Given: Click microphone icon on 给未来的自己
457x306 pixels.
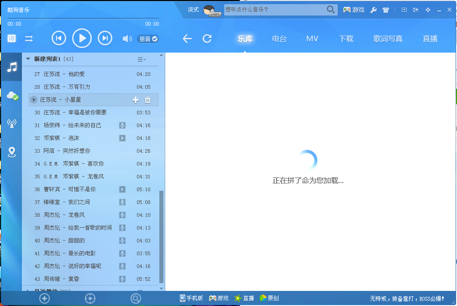Looking at the screenshot, I should click(x=122, y=125).
